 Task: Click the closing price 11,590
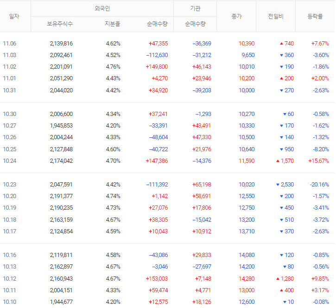point(247,160)
